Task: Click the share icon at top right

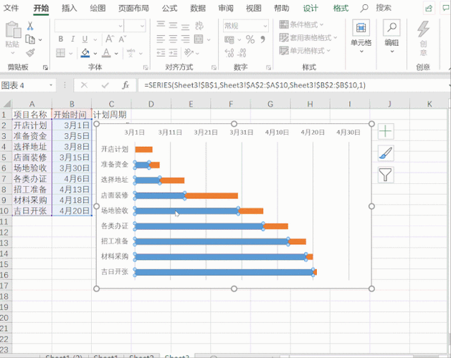Action: coord(429,8)
